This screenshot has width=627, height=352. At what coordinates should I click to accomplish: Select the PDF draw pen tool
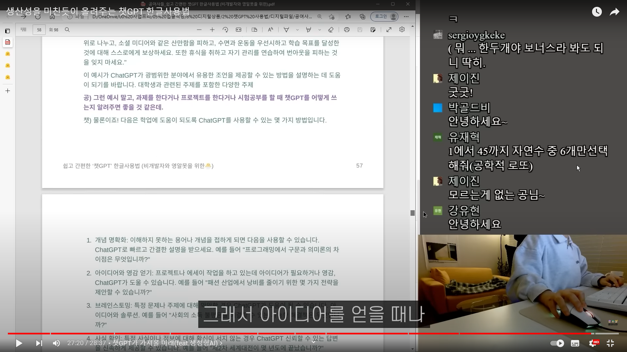point(286,30)
